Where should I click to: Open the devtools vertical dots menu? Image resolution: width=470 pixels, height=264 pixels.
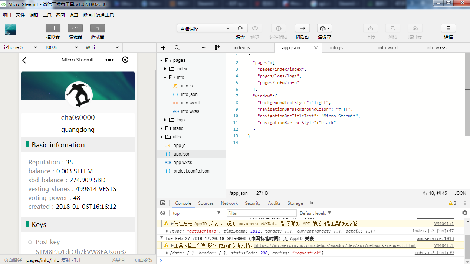click(x=464, y=203)
